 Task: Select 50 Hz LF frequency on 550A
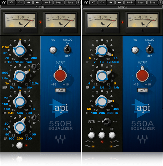point(89,109)
